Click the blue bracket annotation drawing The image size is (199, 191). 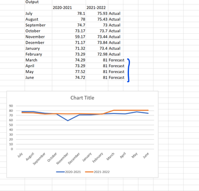point(128,70)
